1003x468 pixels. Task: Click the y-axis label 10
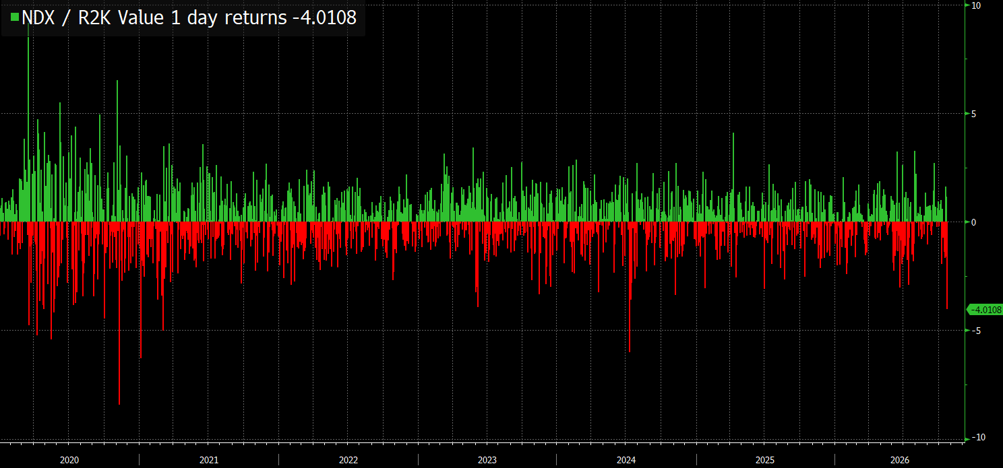tap(977, 5)
